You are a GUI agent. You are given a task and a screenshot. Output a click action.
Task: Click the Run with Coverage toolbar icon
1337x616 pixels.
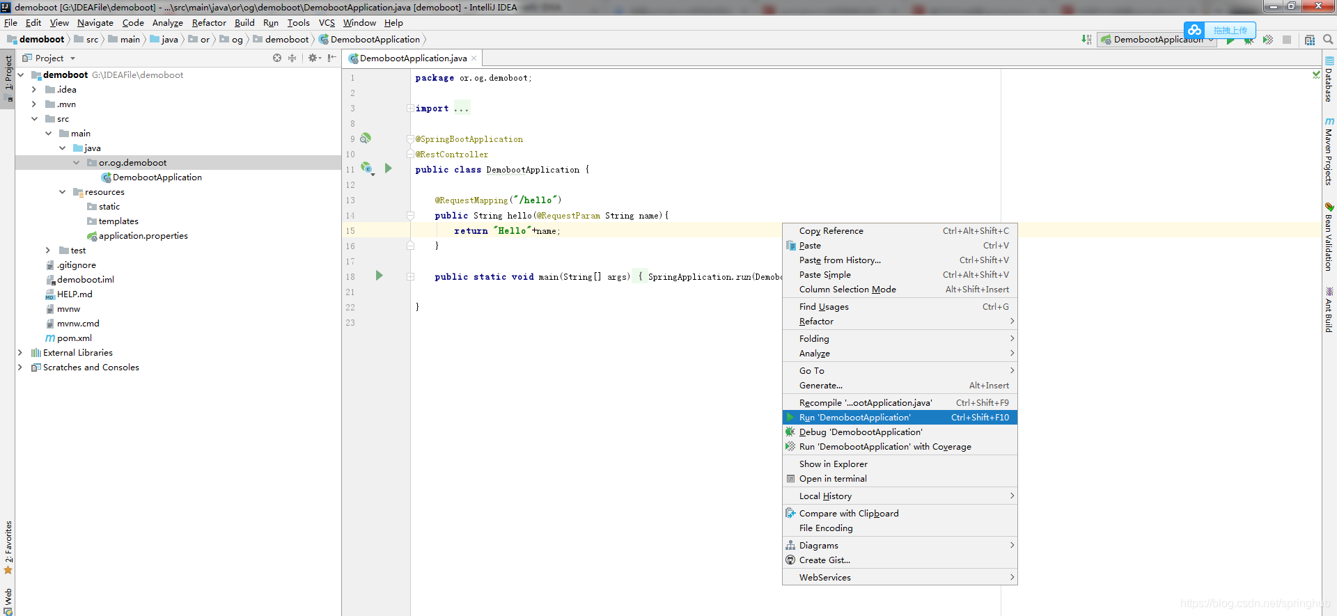(1268, 40)
